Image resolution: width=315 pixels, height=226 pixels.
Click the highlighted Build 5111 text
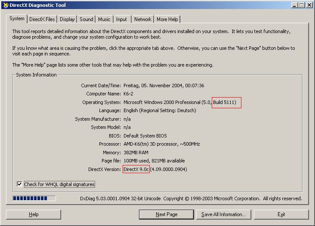point(227,102)
